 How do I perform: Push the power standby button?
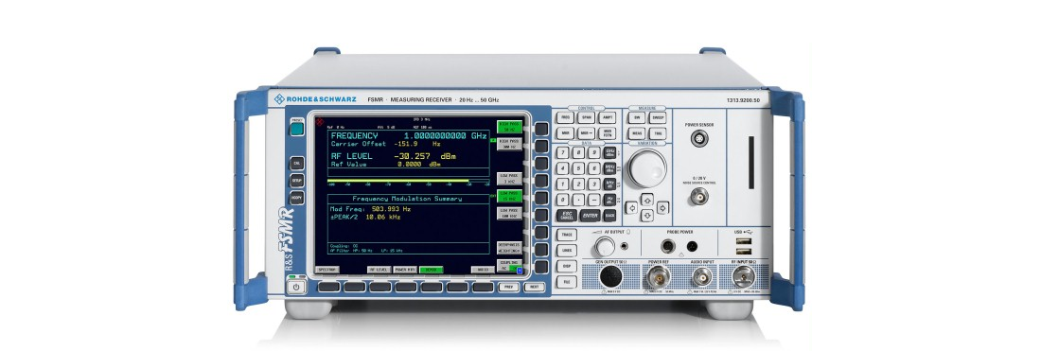tap(296, 287)
